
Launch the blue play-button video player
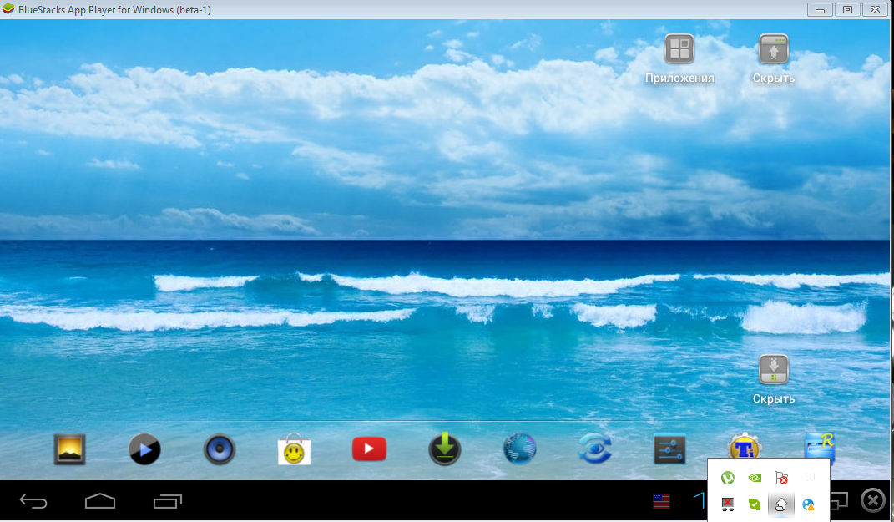click(144, 449)
